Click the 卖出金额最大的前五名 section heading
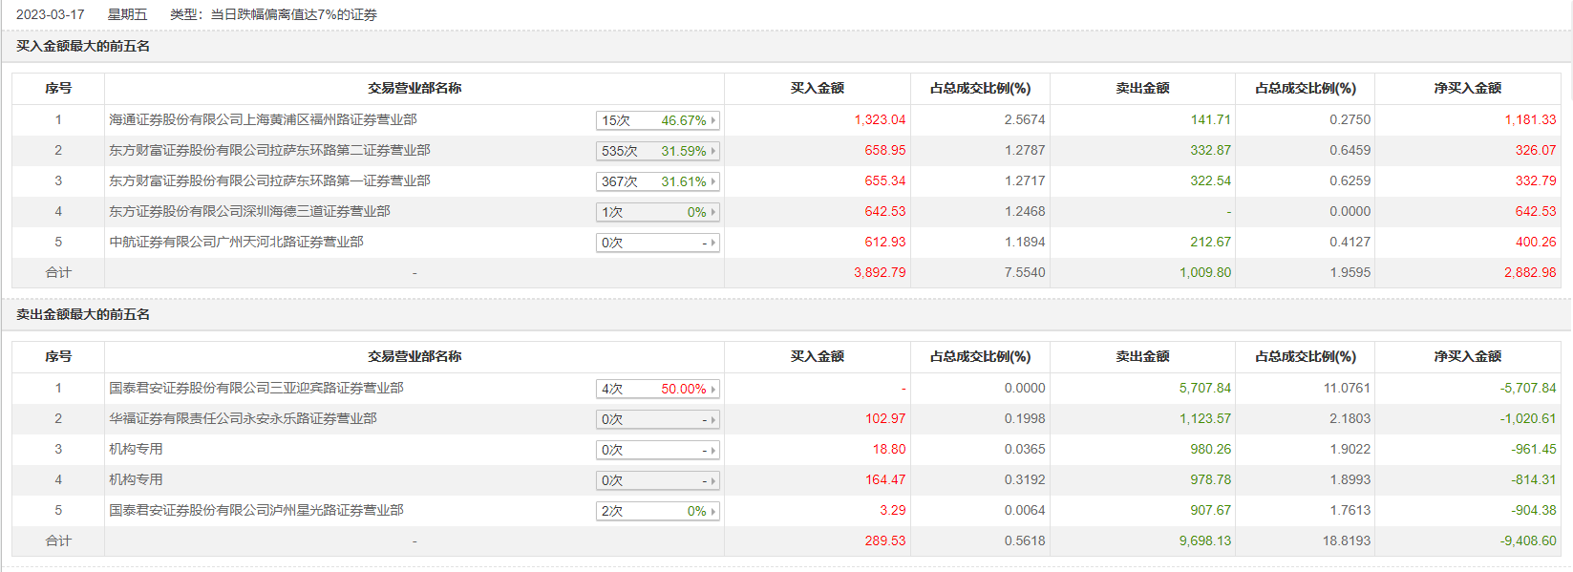This screenshot has width=1573, height=572. coord(83,314)
